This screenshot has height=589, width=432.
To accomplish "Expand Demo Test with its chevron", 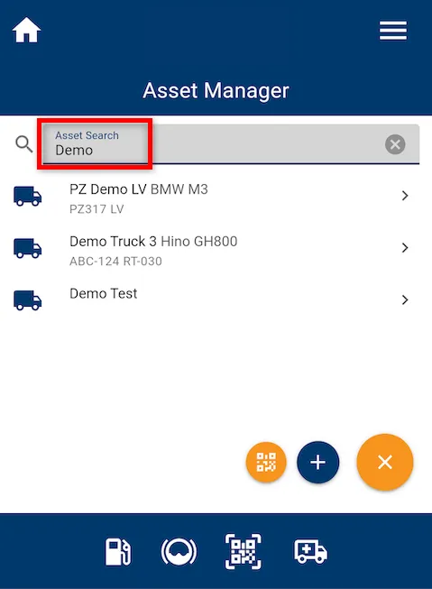I will click(405, 300).
